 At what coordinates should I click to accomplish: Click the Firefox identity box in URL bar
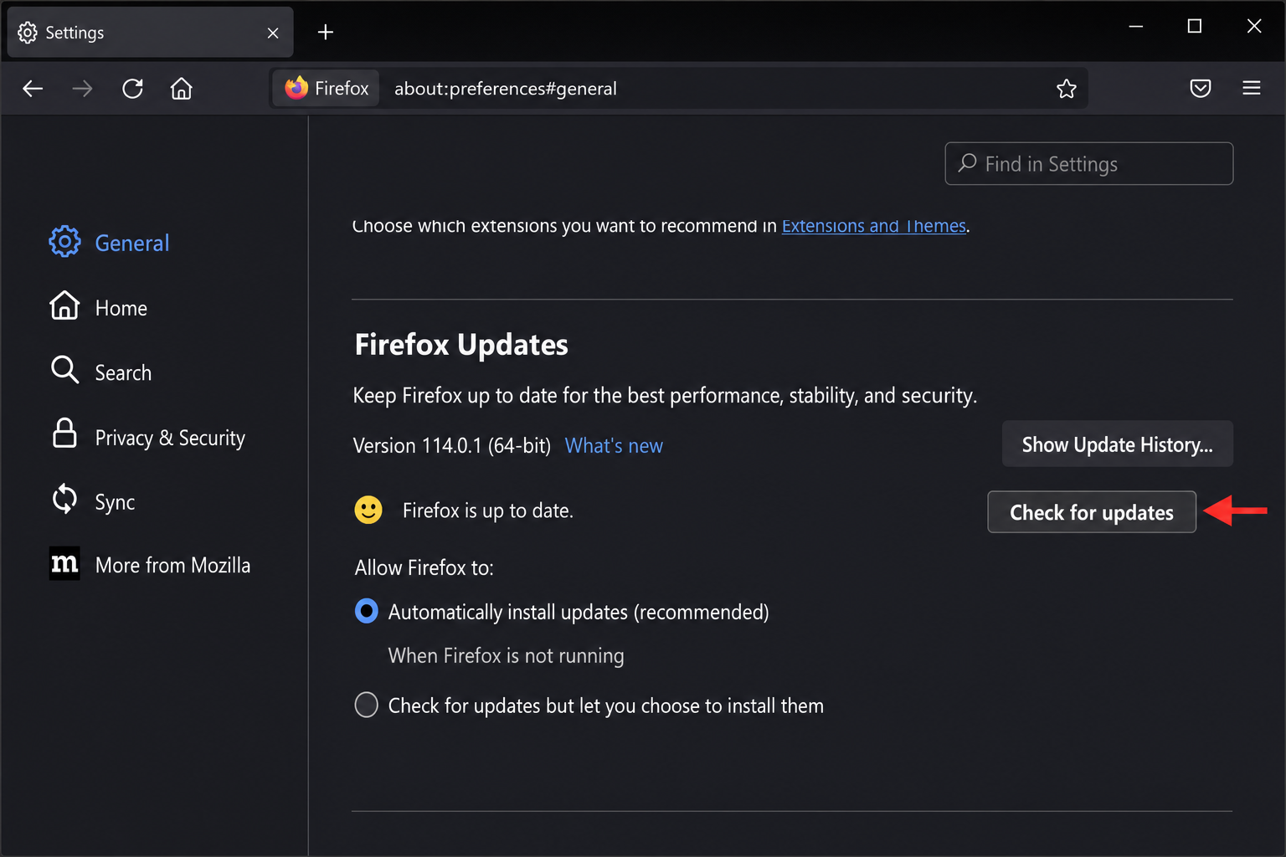tap(327, 88)
